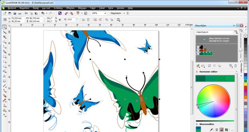249x132 pixels.
Task: Select the Connector tool
Action: point(5,91)
